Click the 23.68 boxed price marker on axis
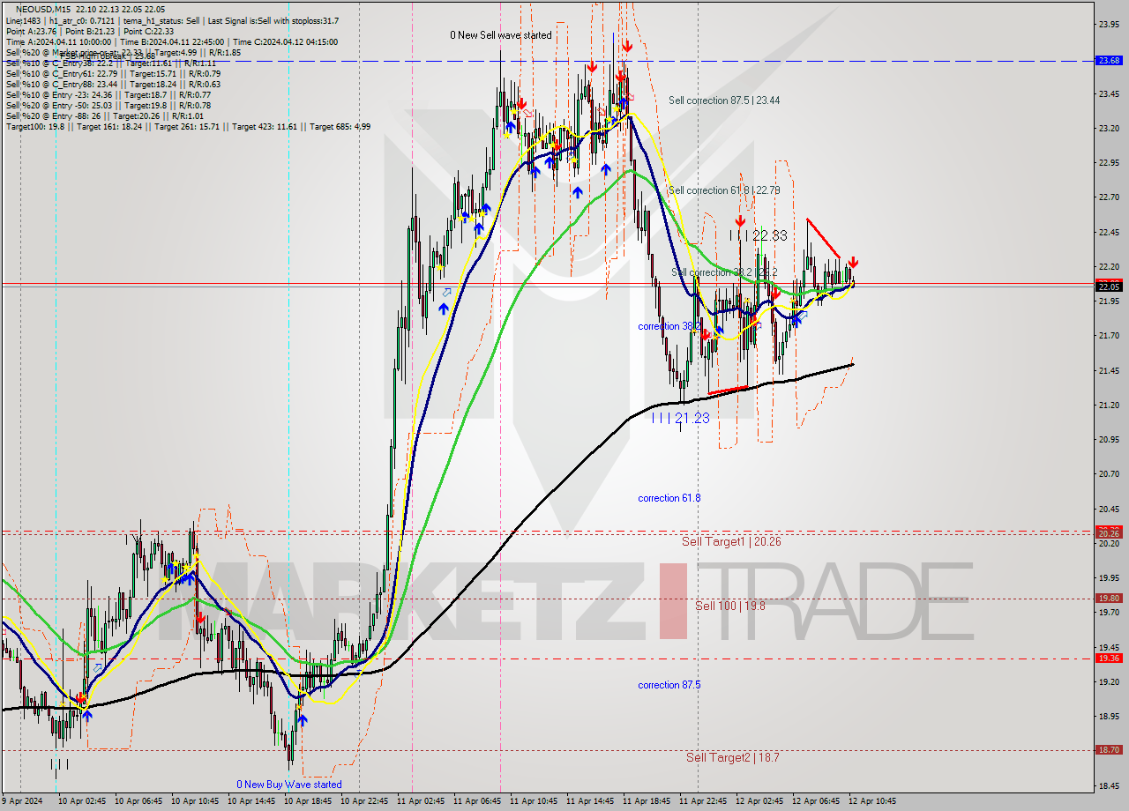 1109,60
